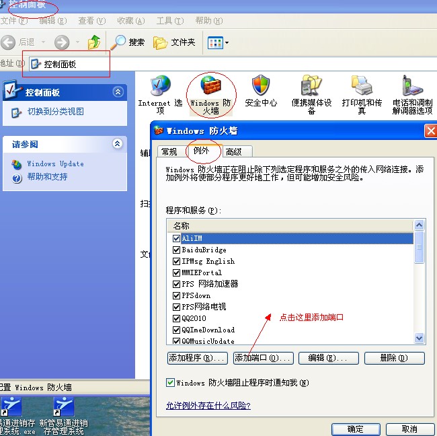Click the Back arrow toolbar icon

(x=8, y=42)
